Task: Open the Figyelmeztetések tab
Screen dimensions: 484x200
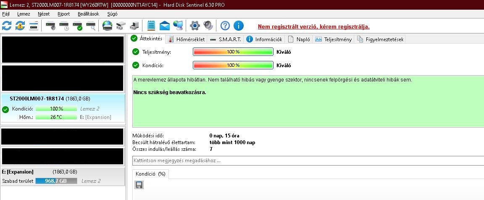Action: coord(380,39)
